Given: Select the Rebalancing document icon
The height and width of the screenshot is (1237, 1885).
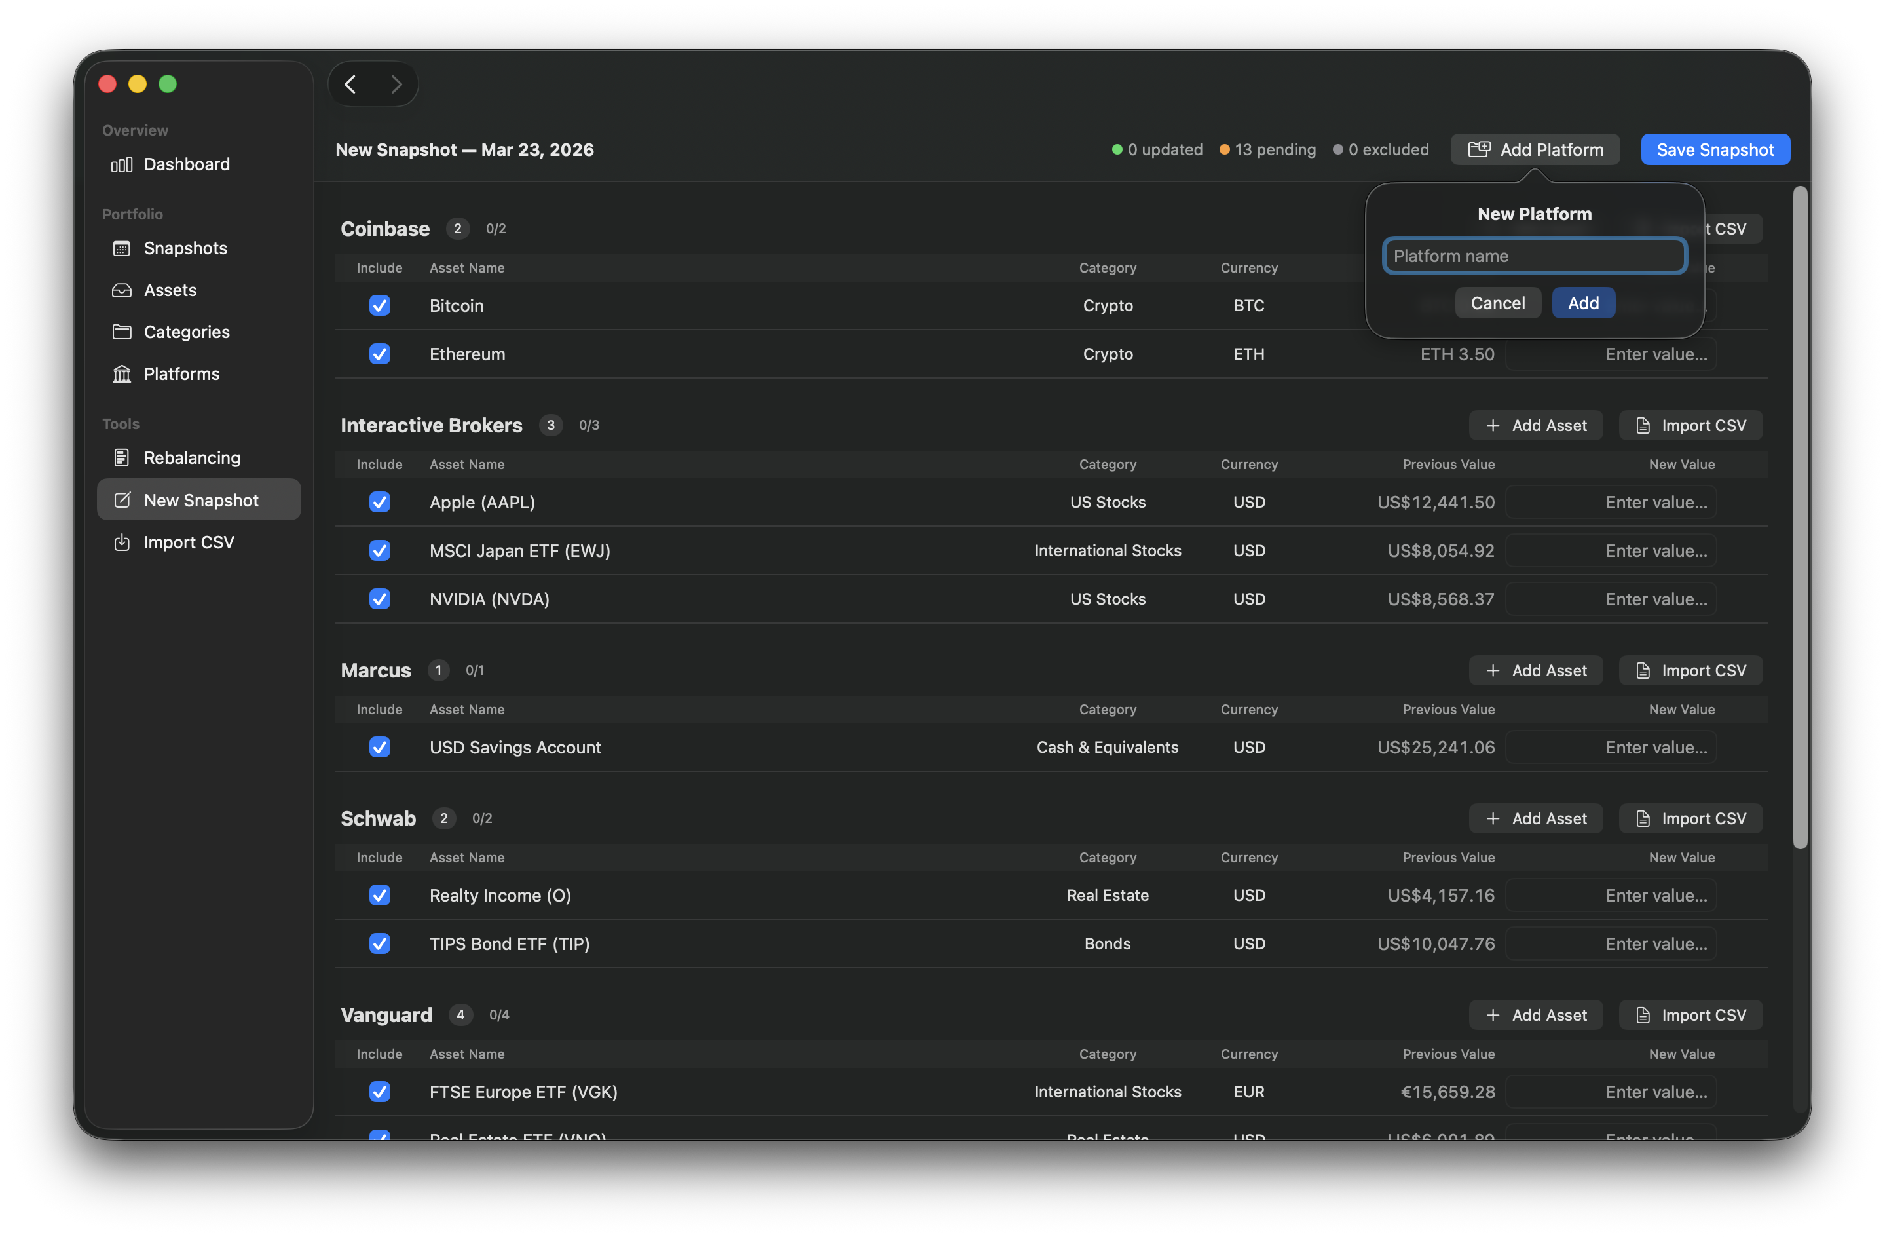Looking at the screenshot, I should coord(121,458).
